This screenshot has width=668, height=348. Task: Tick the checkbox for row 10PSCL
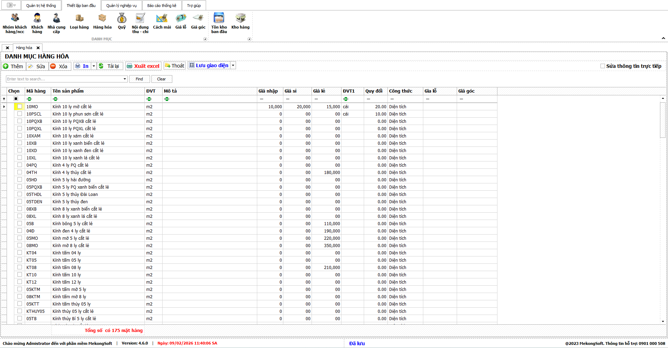click(x=20, y=114)
